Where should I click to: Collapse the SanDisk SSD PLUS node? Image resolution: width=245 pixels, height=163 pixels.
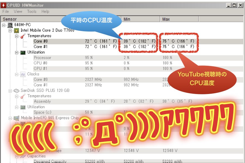click(10, 91)
